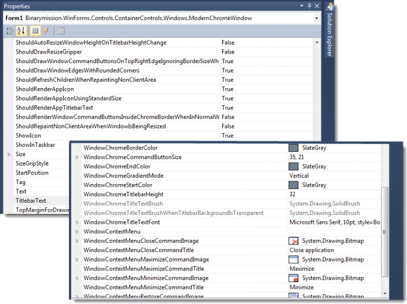Click False value of ShouldDrawResizeGripper

point(228,52)
